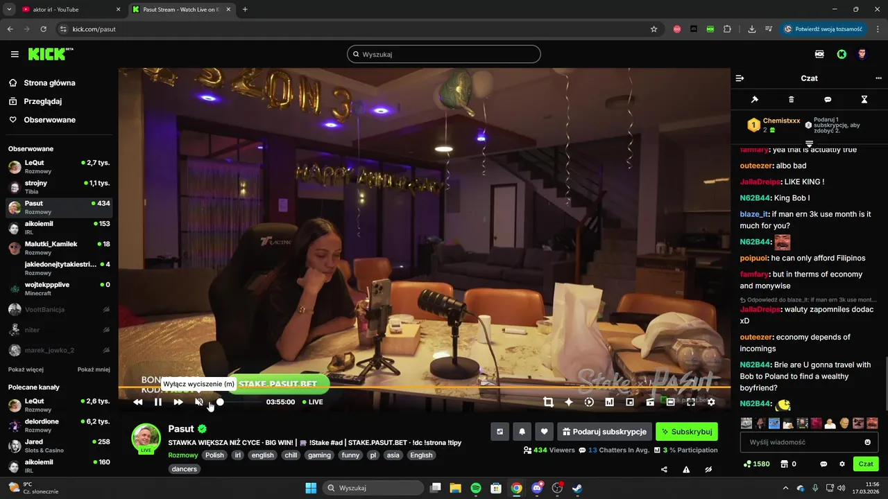
Task: Go to Strona główna
Action: pos(49,83)
